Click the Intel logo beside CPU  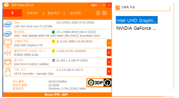(8, 24)
